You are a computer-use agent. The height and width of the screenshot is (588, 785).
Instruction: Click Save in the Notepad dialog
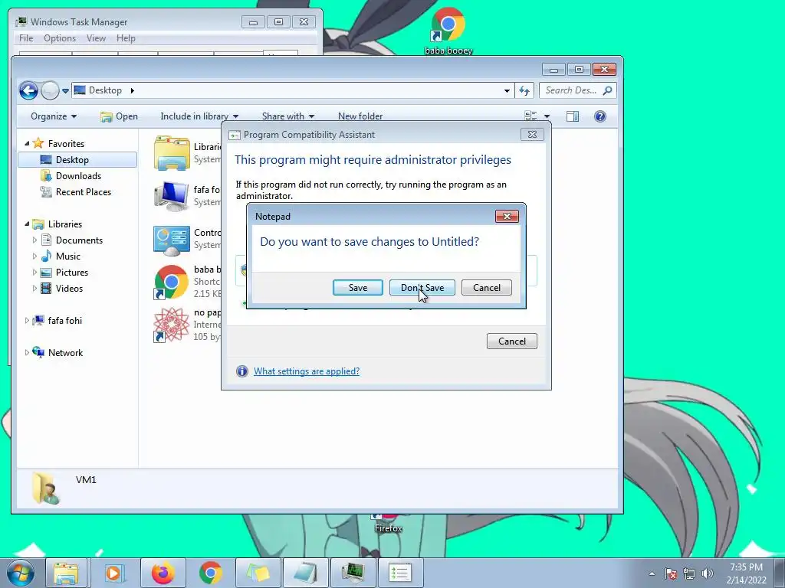tap(358, 288)
